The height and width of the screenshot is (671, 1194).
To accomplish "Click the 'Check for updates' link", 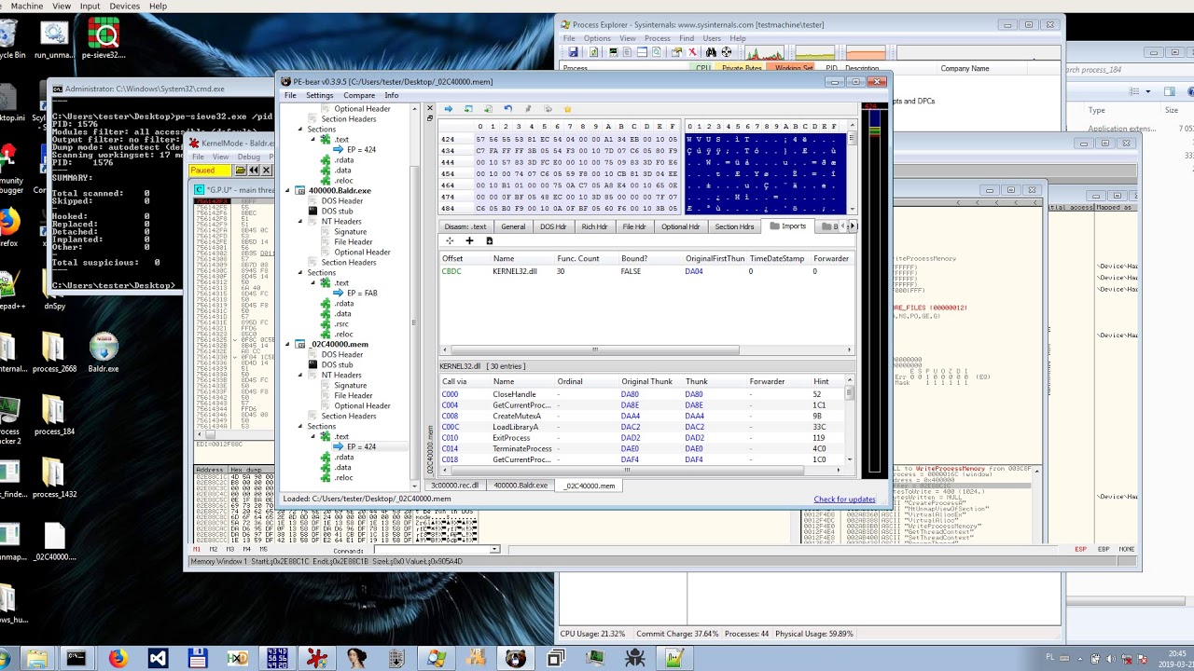I will click(844, 500).
